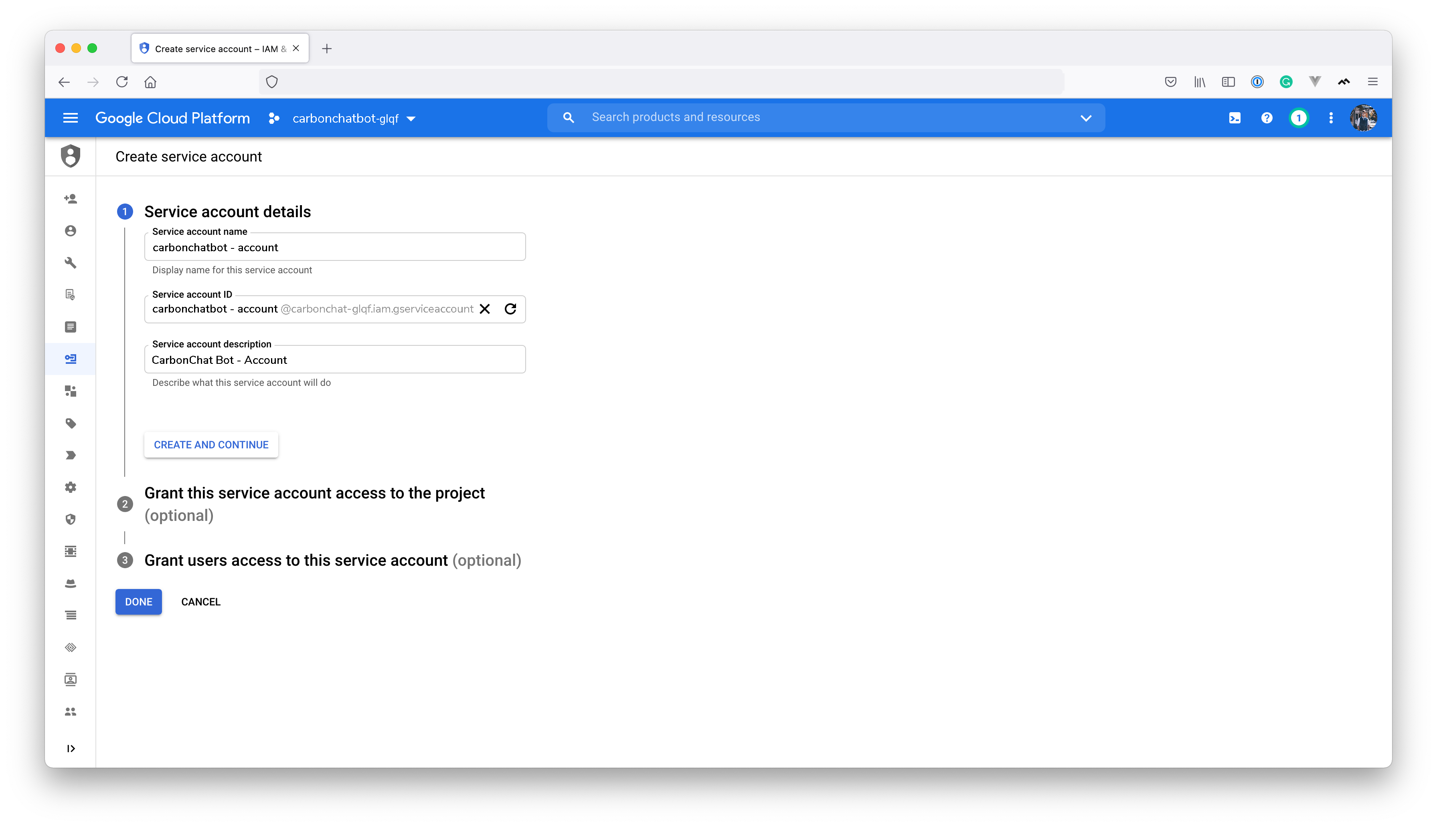This screenshot has height=827, width=1437.
Task: Regenerate the service account ID
Action: pyautogui.click(x=510, y=309)
